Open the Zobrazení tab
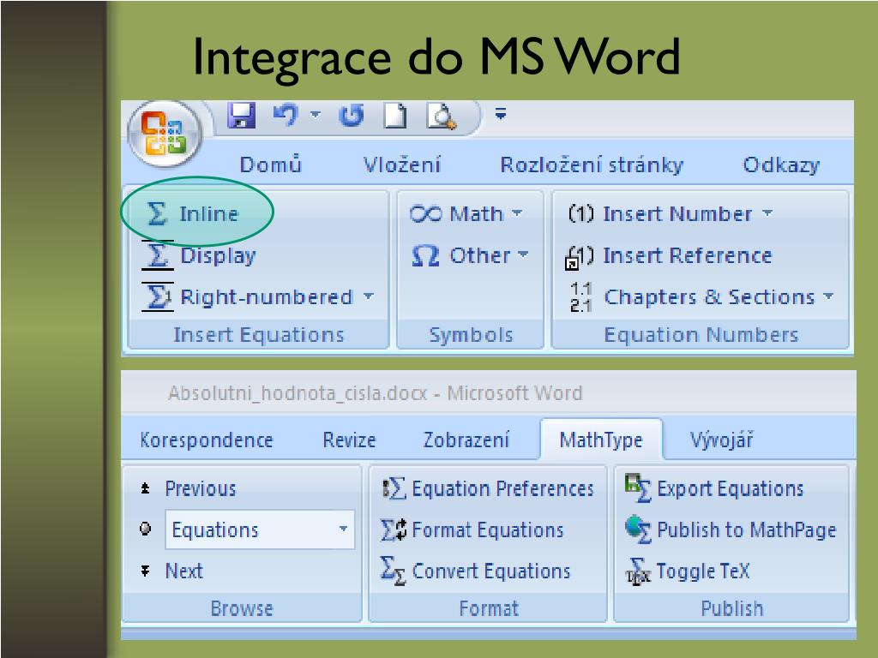Viewport: 878px width, 658px height. coord(466,440)
